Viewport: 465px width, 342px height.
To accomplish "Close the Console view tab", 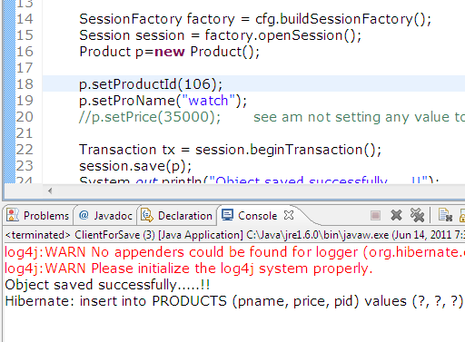I will tap(289, 215).
